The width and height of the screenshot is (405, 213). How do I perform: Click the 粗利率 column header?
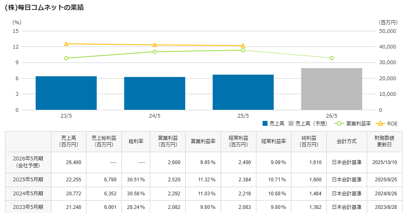pyautogui.click(x=136, y=141)
